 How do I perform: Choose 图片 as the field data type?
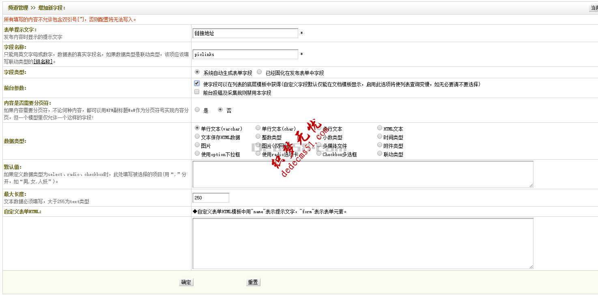(x=197, y=145)
